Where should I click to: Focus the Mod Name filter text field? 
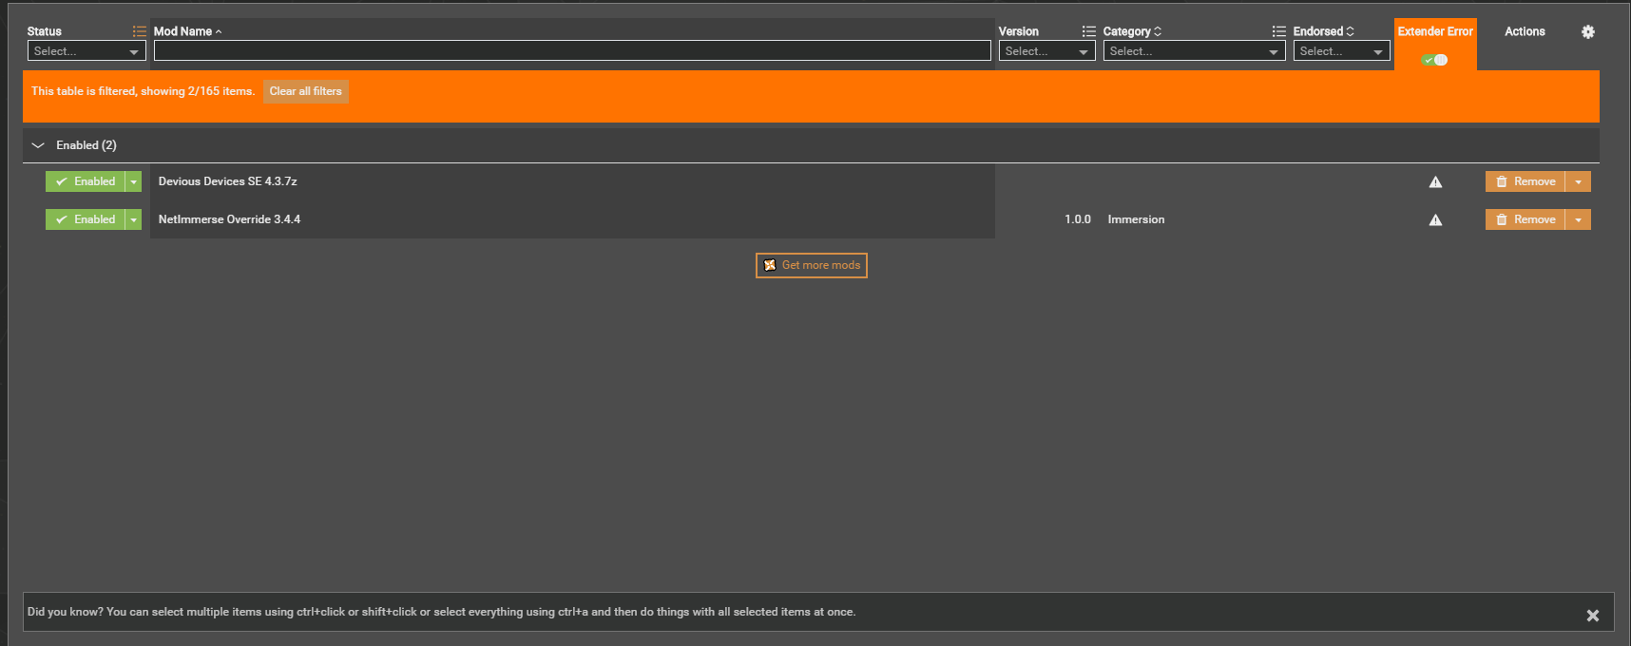[572, 51]
